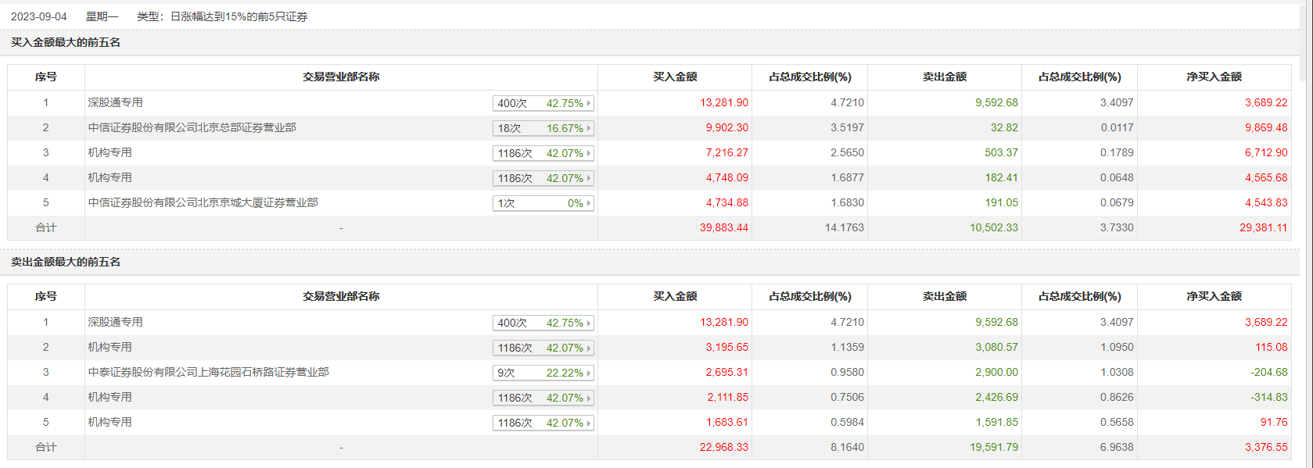Image resolution: width=1313 pixels, height=468 pixels.
Task: Open 中信证券股份有限公司北京总部证券营业部 link
Action: [x=192, y=127]
